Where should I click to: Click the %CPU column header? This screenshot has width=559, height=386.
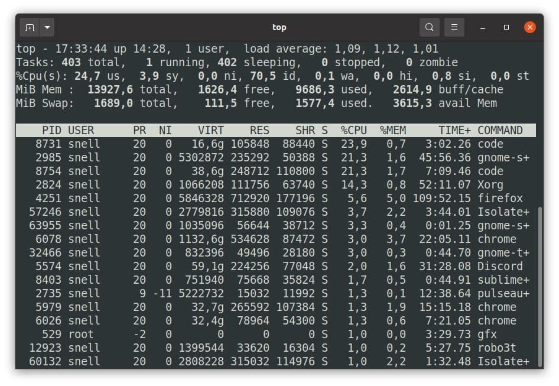click(x=353, y=130)
